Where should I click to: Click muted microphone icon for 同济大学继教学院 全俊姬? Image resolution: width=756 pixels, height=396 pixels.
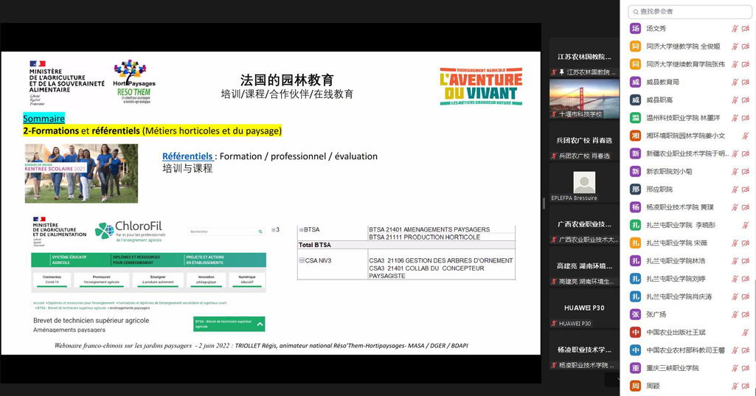coord(735,46)
